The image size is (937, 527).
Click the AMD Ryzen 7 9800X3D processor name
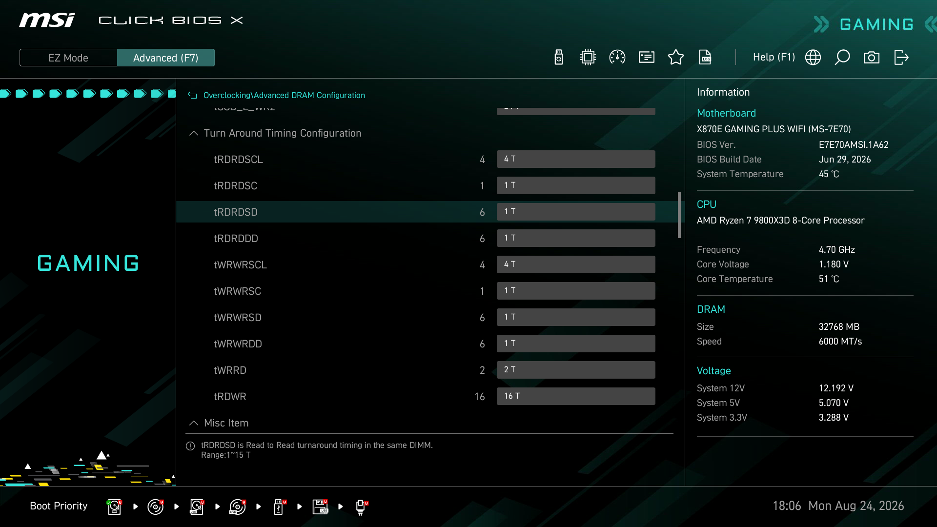(780, 221)
